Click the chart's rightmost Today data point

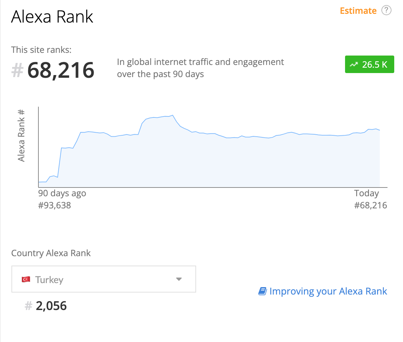(380, 130)
